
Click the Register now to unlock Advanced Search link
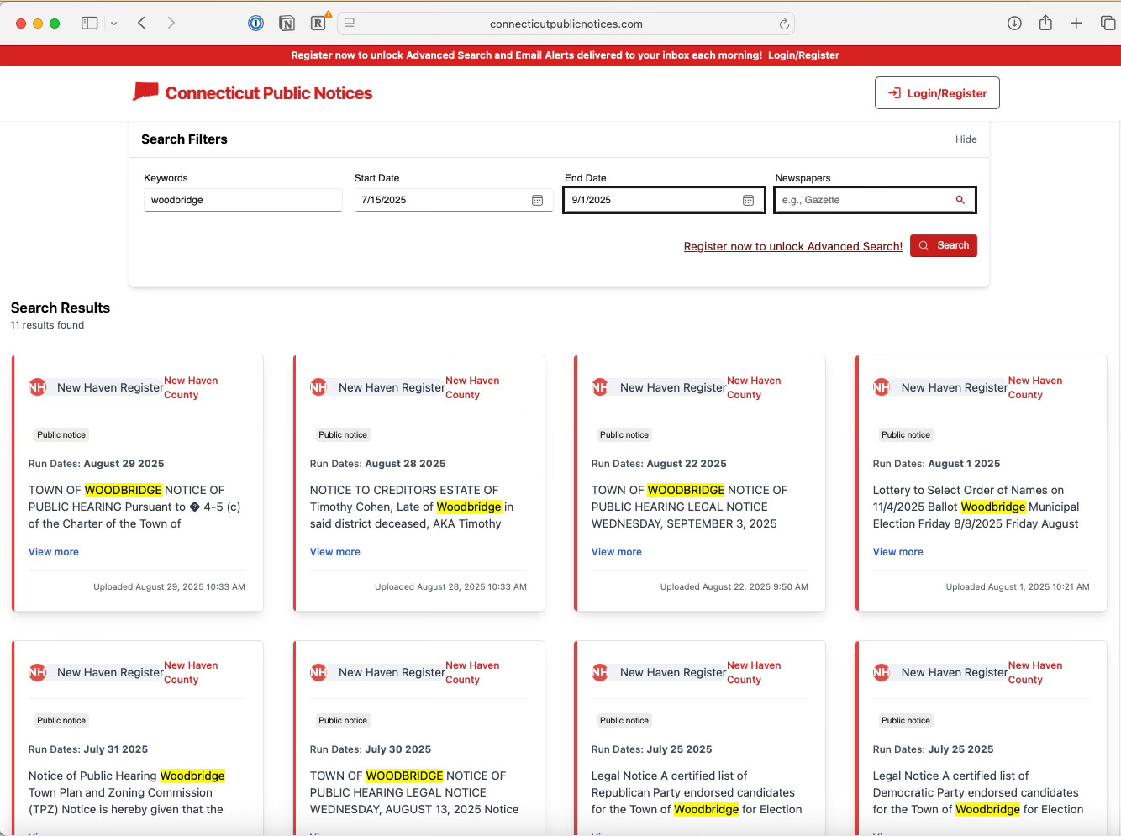pyautogui.click(x=792, y=246)
